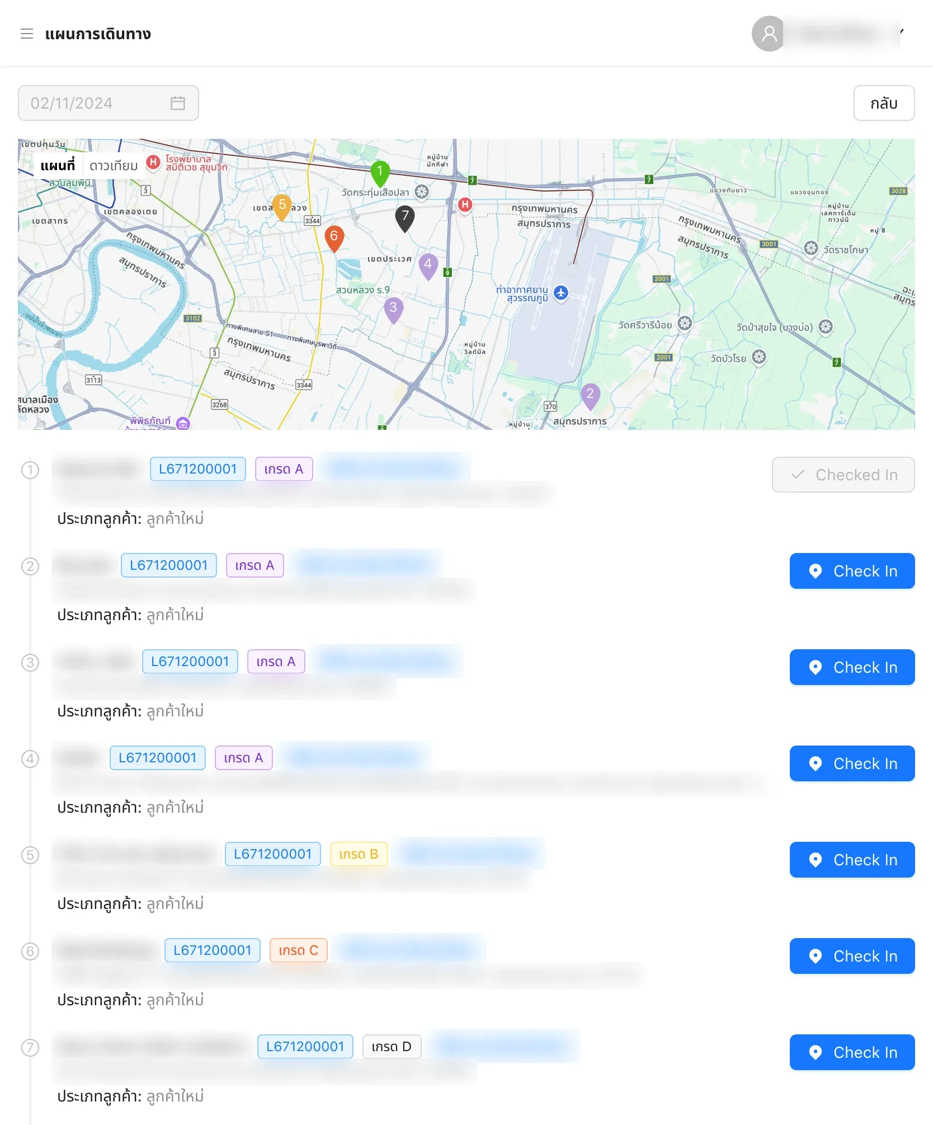Click the page title แผนการเดินทาง
The image size is (933, 1125).
(x=98, y=34)
